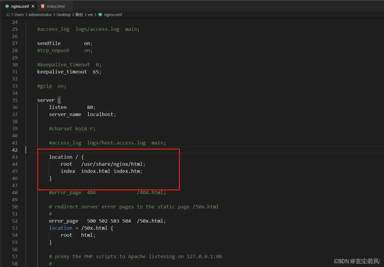This screenshot has width=384, height=267.
Task: Click 'listen' on line 36
Action: 58,107
